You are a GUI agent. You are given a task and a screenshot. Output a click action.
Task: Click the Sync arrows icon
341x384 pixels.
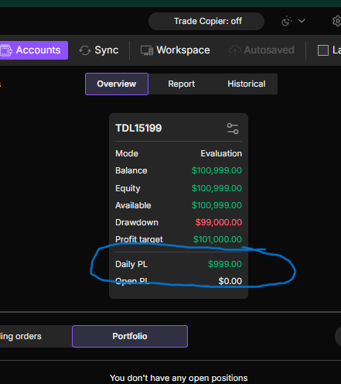click(x=85, y=50)
